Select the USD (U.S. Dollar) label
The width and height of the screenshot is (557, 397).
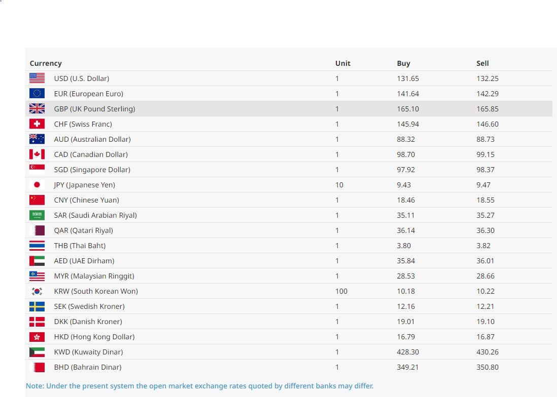tap(82, 78)
